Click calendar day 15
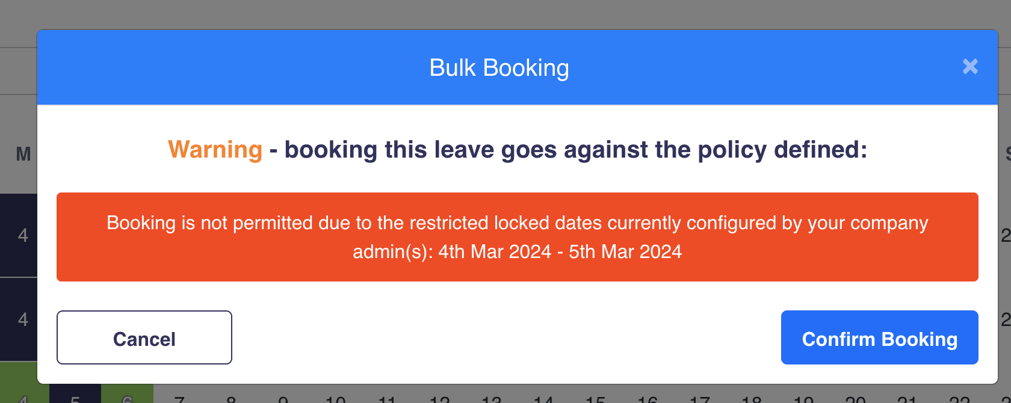 595,398
